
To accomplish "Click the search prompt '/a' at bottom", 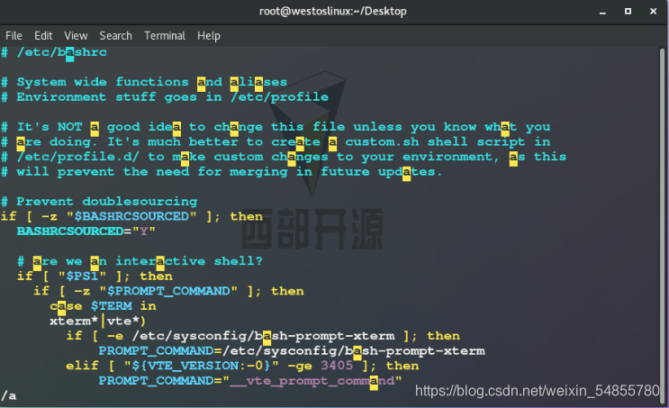I will [8, 396].
